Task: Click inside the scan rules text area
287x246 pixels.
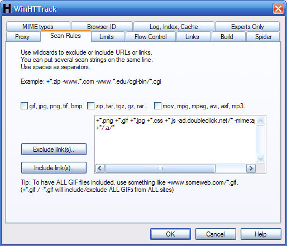Action: click(x=175, y=139)
